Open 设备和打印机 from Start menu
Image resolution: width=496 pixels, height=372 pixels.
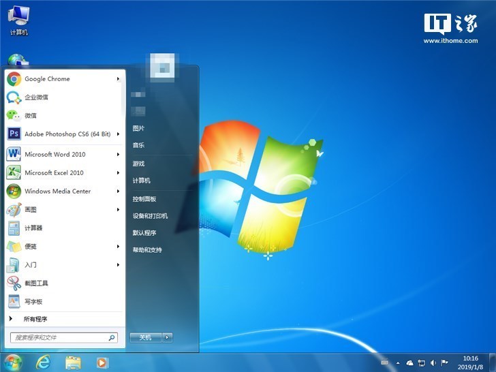point(151,216)
